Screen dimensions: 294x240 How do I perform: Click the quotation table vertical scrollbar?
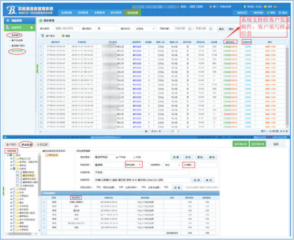click(287, 86)
